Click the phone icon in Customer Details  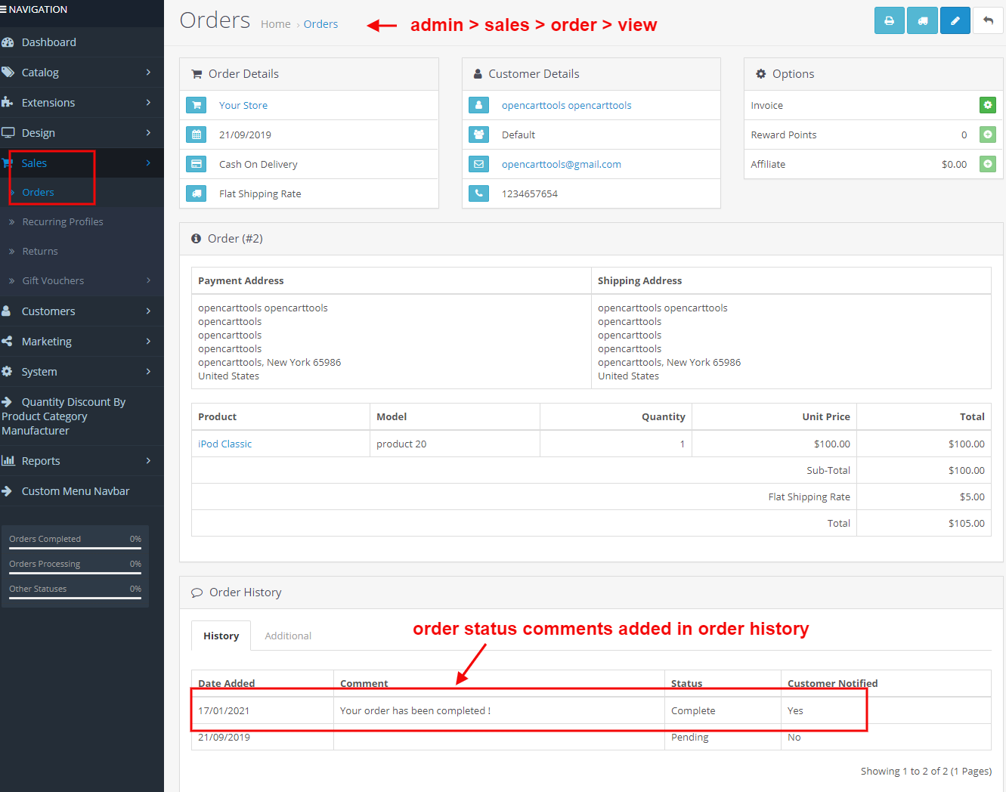click(478, 193)
